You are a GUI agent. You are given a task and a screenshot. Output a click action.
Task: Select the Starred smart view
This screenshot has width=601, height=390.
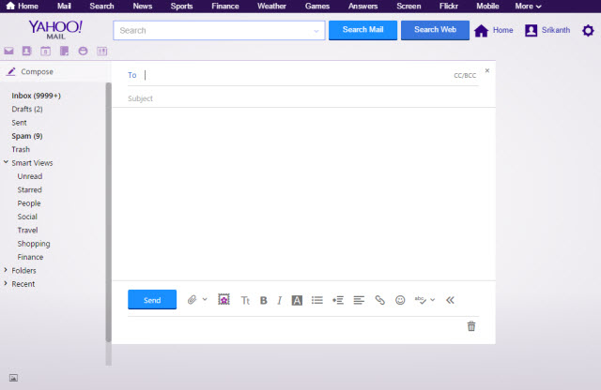pyautogui.click(x=29, y=189)
